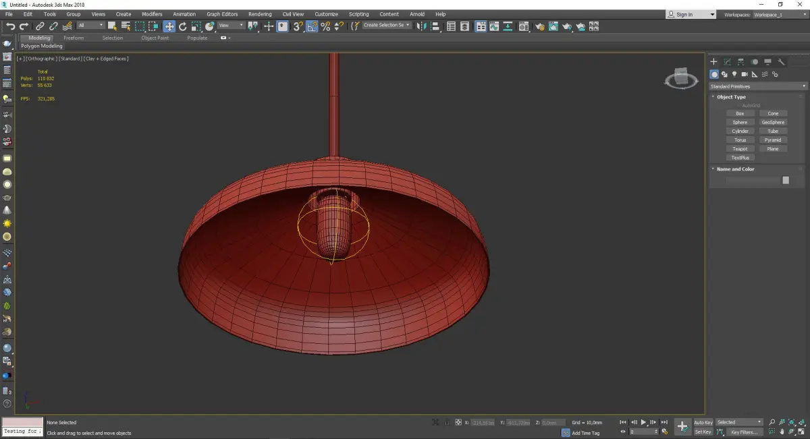Switch to the Object Paint ribbon tab
The height and width of the screenshot is (439, 810).
pos(155,38)
